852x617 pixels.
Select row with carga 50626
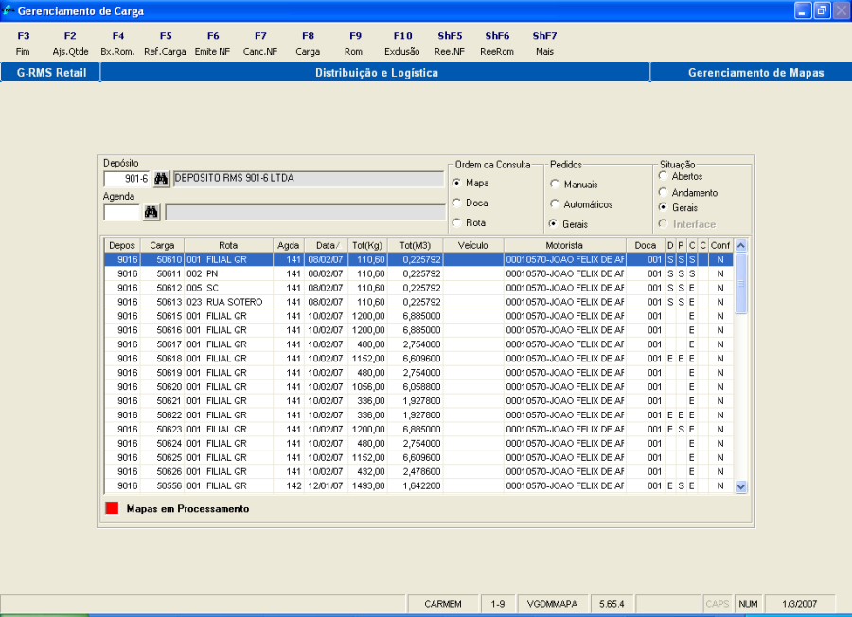[418, 471]
